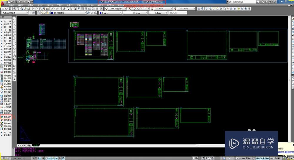The image size is (294, 160).
Task: Switch to the 模型 tab
Action: tap(29, 145)
